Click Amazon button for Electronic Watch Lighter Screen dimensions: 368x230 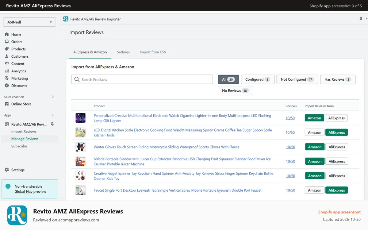314,118
